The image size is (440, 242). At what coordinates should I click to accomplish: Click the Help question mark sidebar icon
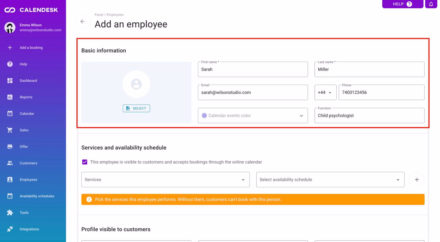[10, 64]
